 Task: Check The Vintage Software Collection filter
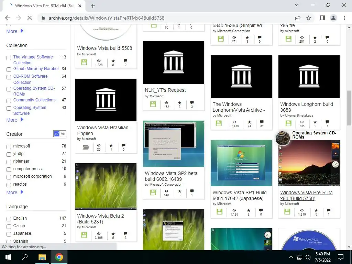pyautogui.click(x=9, y=58)
